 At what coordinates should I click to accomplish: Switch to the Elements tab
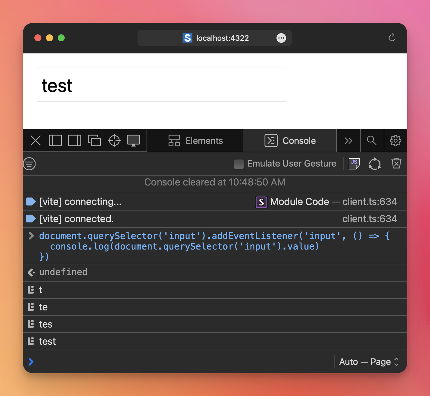[x=195, y=141]
